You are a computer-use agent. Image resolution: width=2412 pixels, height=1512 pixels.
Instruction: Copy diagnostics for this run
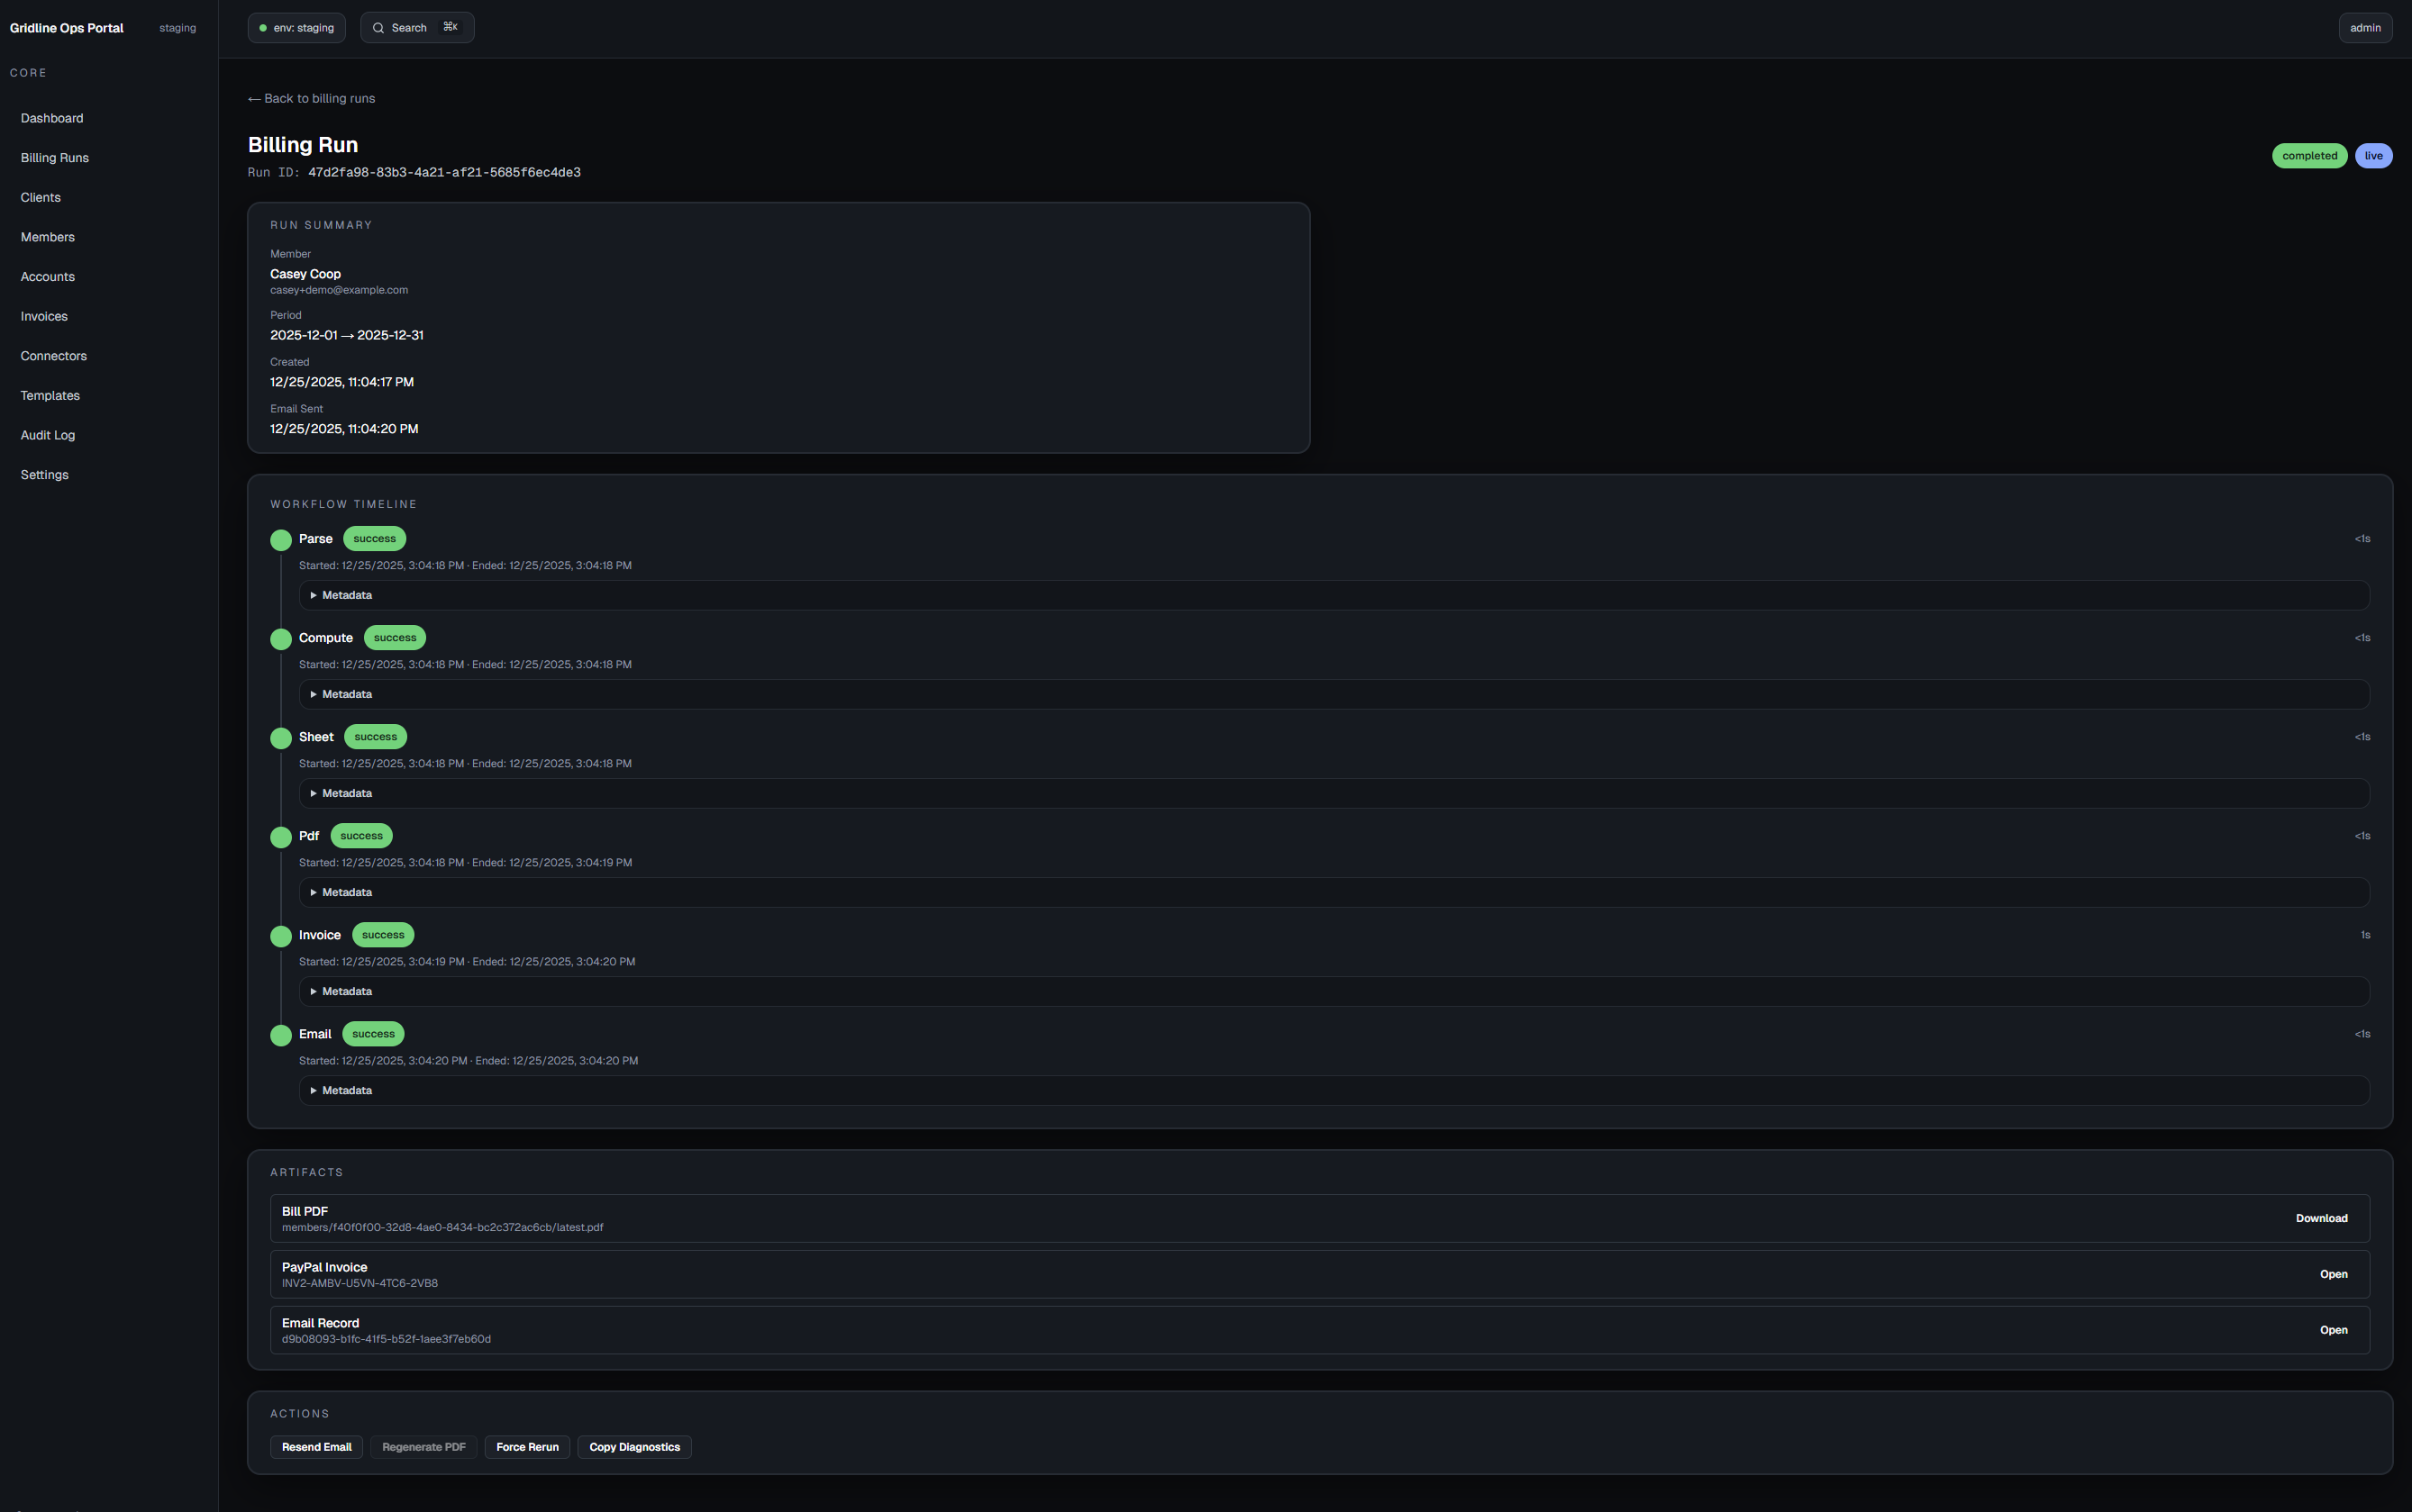point(634,1447)
